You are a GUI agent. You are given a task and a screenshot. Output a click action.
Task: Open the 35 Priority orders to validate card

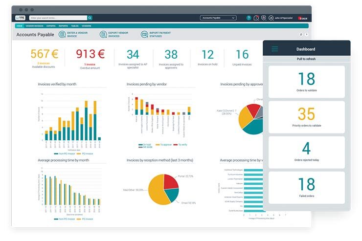(x=306, y=116)
